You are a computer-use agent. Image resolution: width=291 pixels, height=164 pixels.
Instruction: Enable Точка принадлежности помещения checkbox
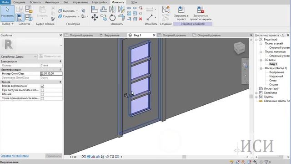42,98
